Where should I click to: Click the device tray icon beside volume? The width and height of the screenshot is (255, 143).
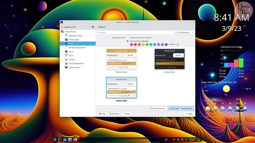coord(178,139)
